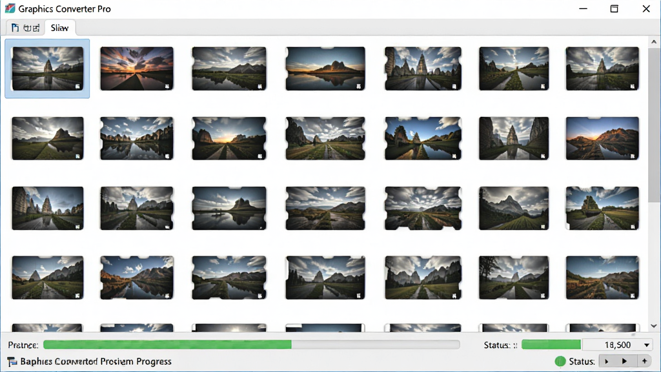Click the Status label beside the green dot

click(x=582, y=362)
